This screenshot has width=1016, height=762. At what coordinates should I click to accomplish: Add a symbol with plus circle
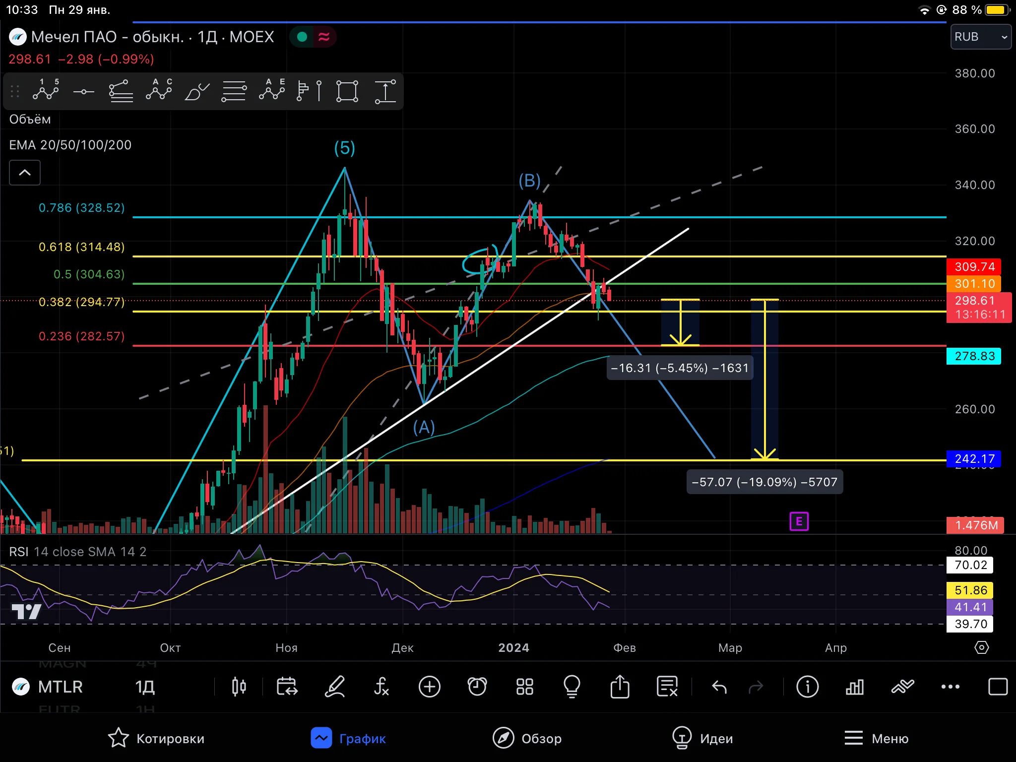(x=430, y=687)
